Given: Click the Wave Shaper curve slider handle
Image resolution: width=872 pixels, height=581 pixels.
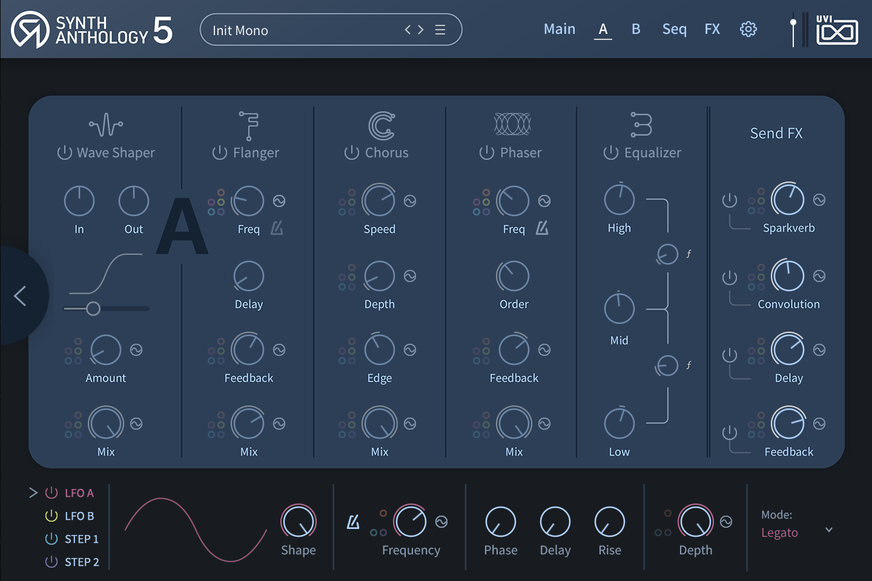Looking at the screenshot, I should pyautogui.click(x=93, y=309).
